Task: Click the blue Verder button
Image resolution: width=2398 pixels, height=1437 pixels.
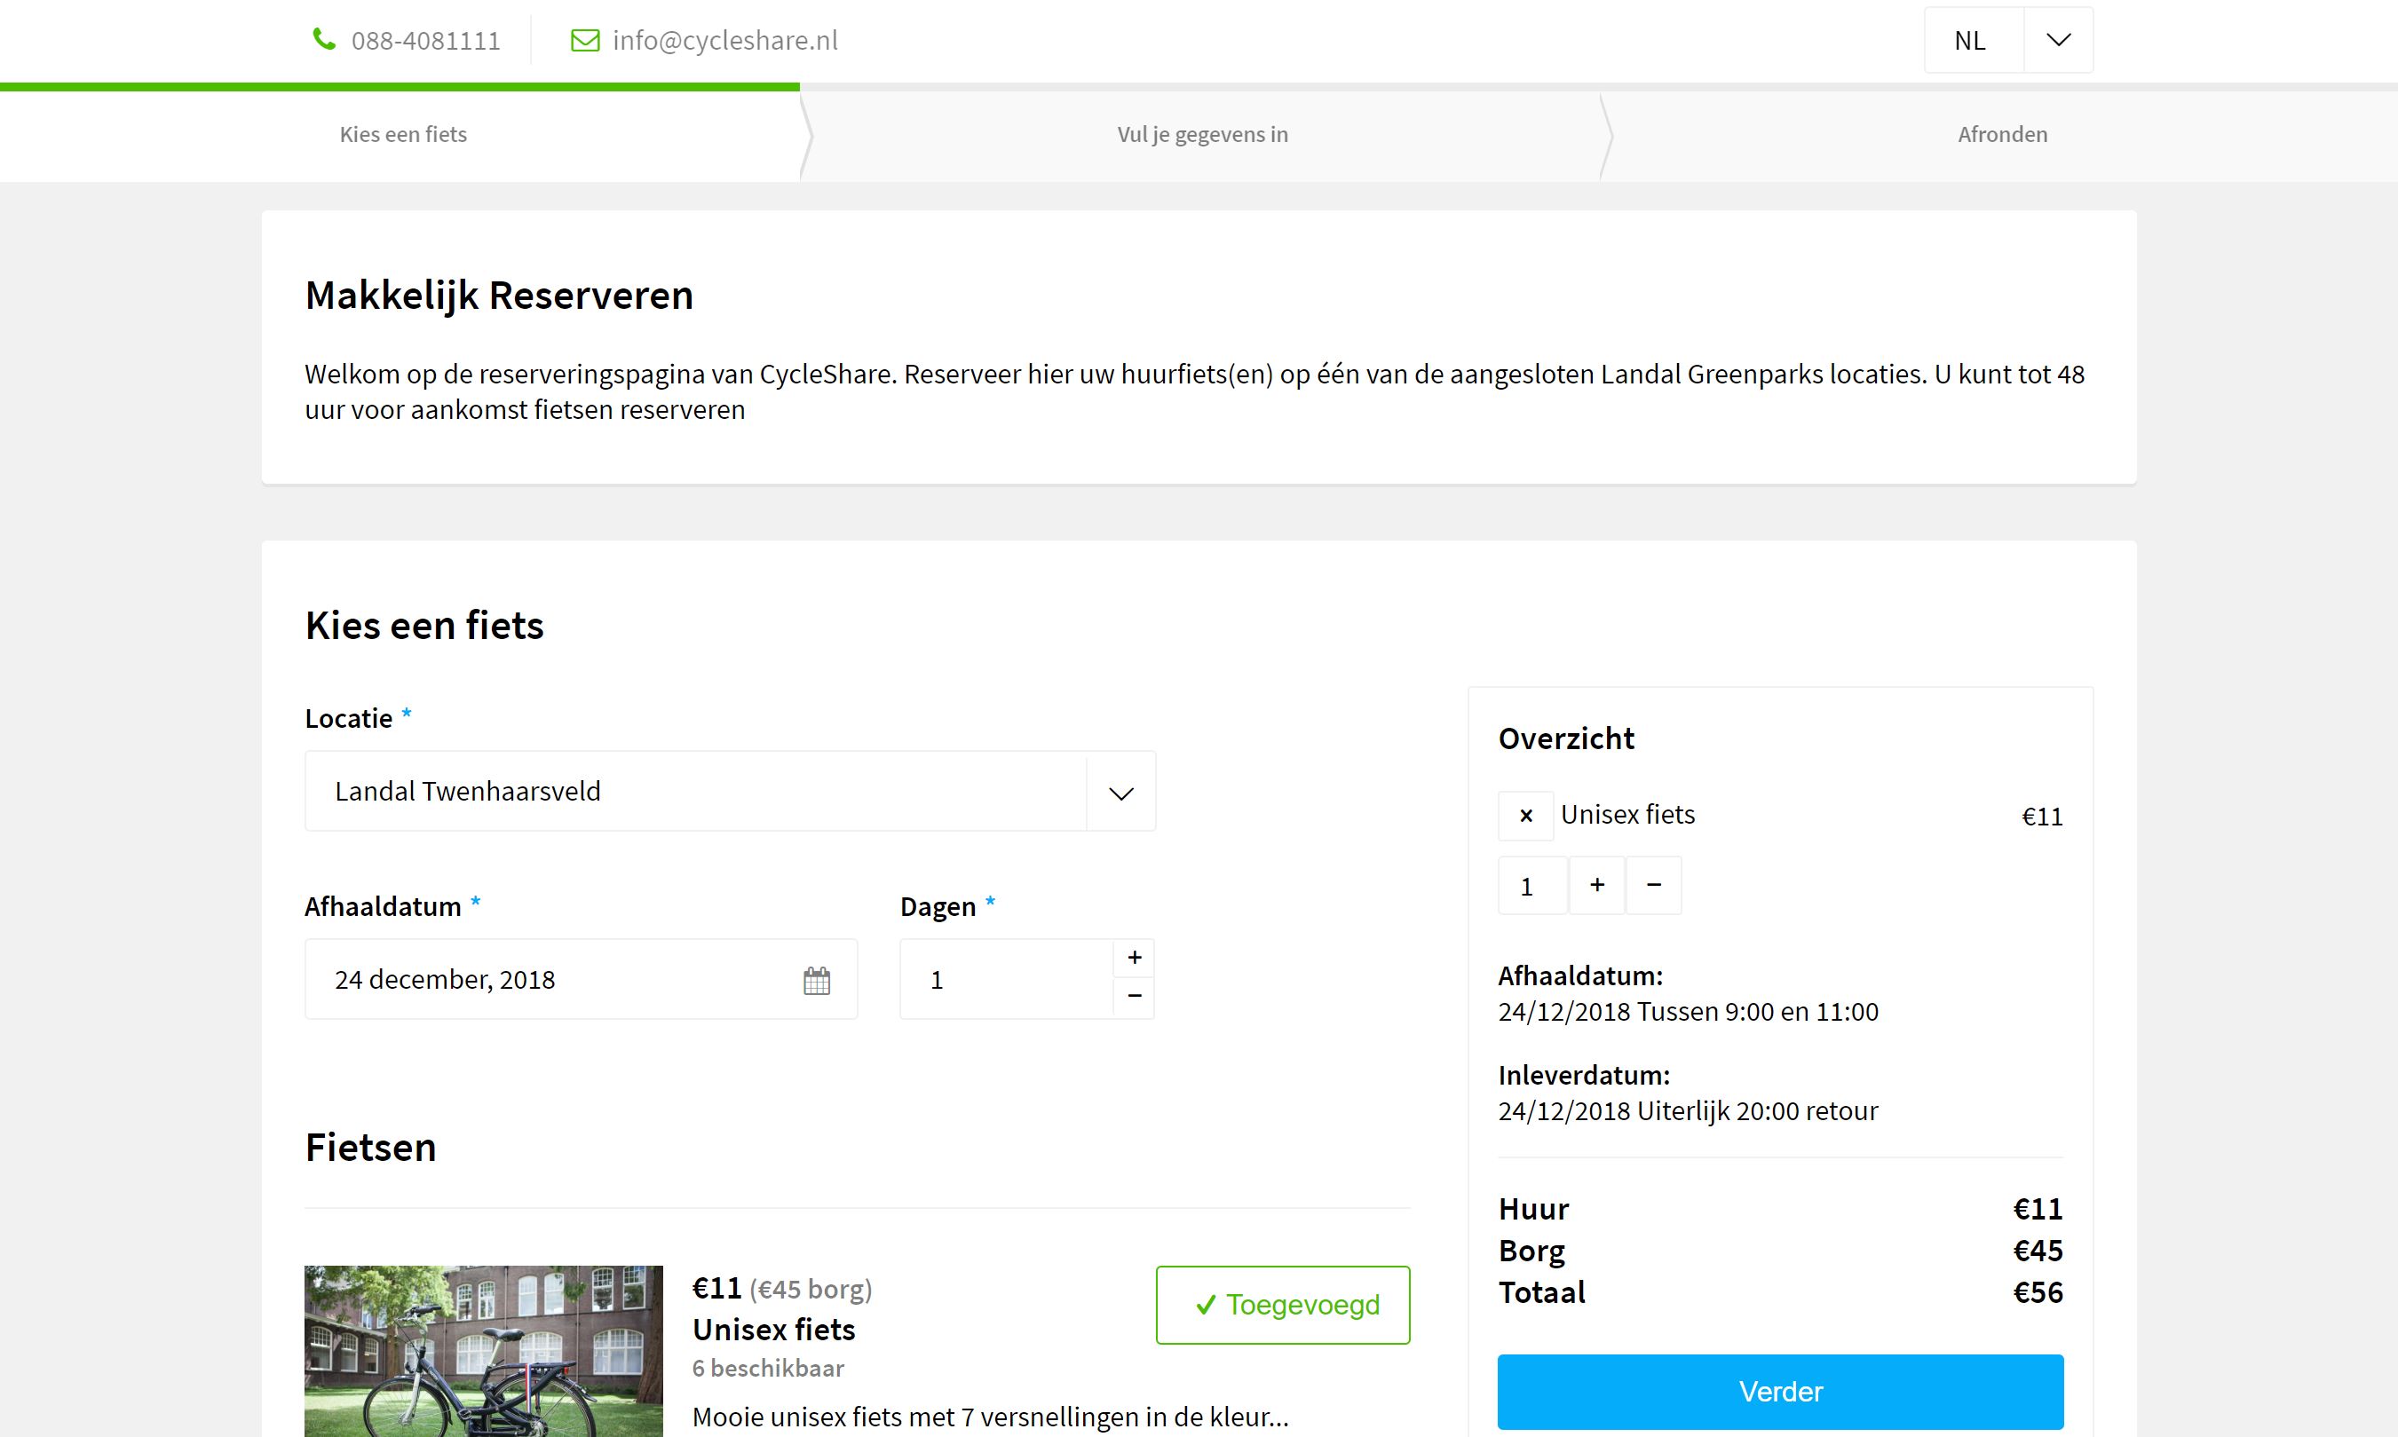Action: click(1779, 1392)
